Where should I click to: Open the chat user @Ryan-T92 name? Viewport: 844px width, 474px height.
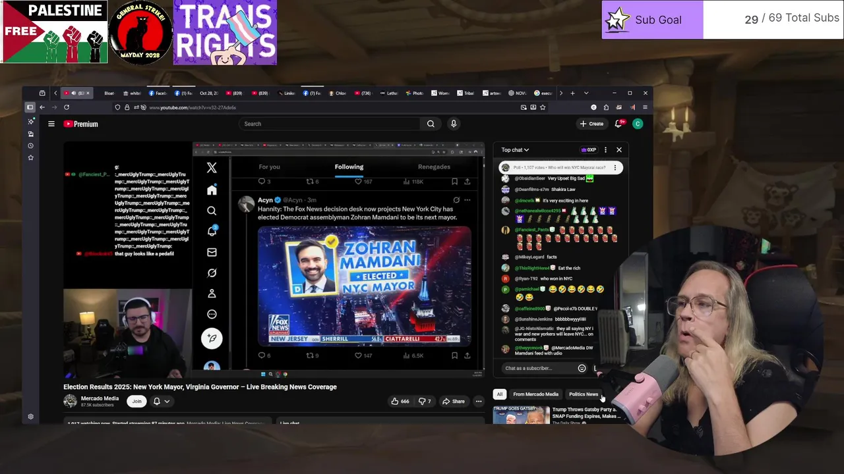[526, 278]
